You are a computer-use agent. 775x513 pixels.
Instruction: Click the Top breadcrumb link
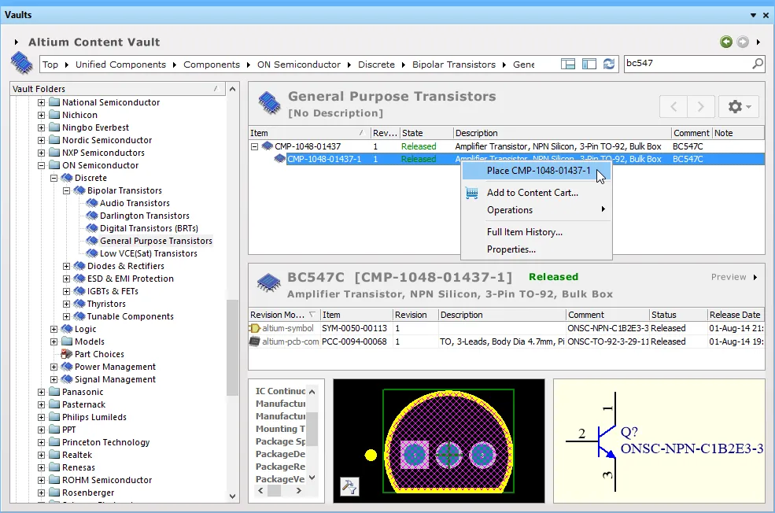pos(50,65)
